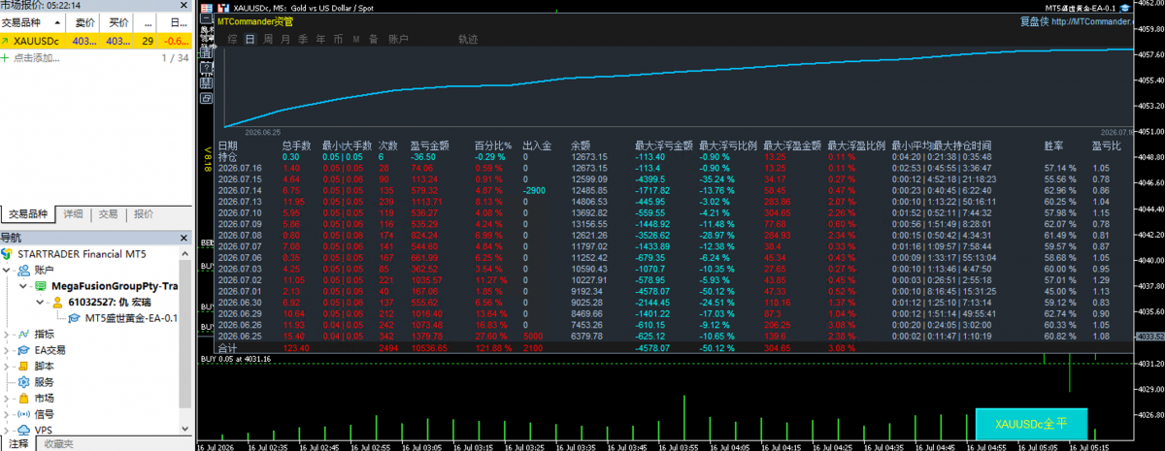Switch to 交易品种 tab in Market Watch
Viewport: 1165px width, 451px height.
pyautogui.click(x=28, y=213)
